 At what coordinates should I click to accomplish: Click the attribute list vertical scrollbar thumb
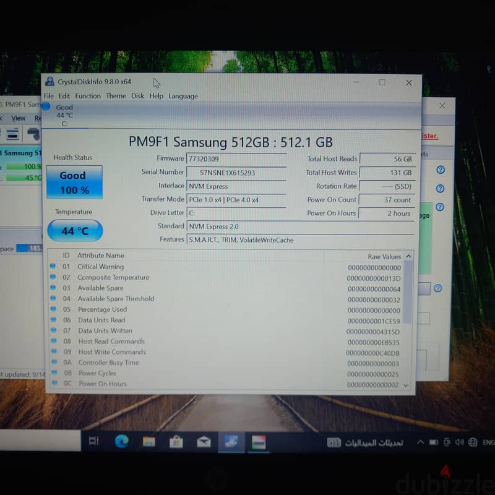[x=408, y=292]
